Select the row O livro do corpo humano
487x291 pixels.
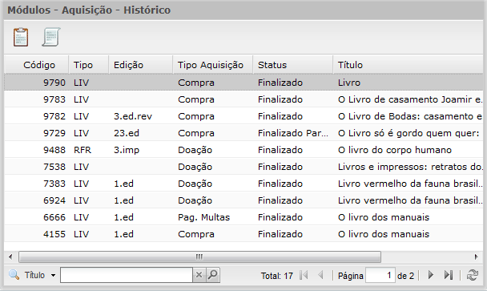tap(243, 150)
